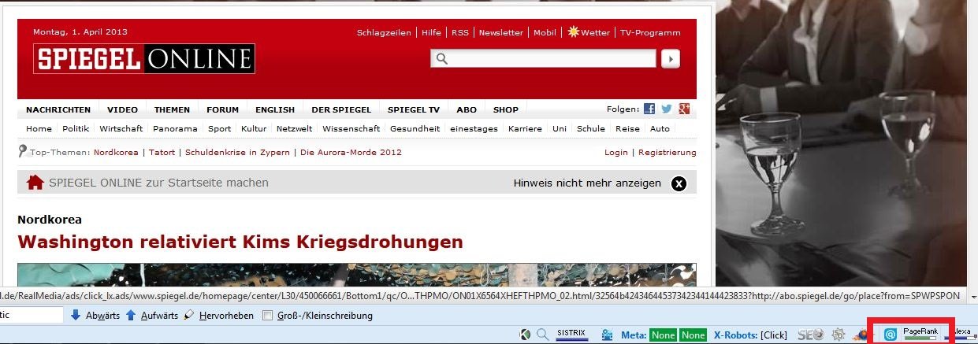Open the RSS header link

460,32
